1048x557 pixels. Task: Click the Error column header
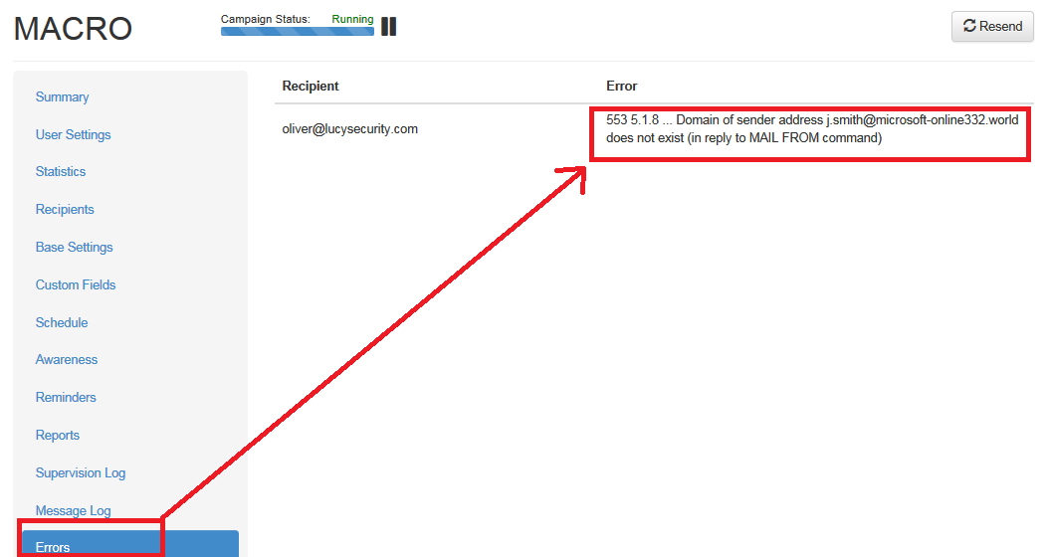(x=622, y=86)
